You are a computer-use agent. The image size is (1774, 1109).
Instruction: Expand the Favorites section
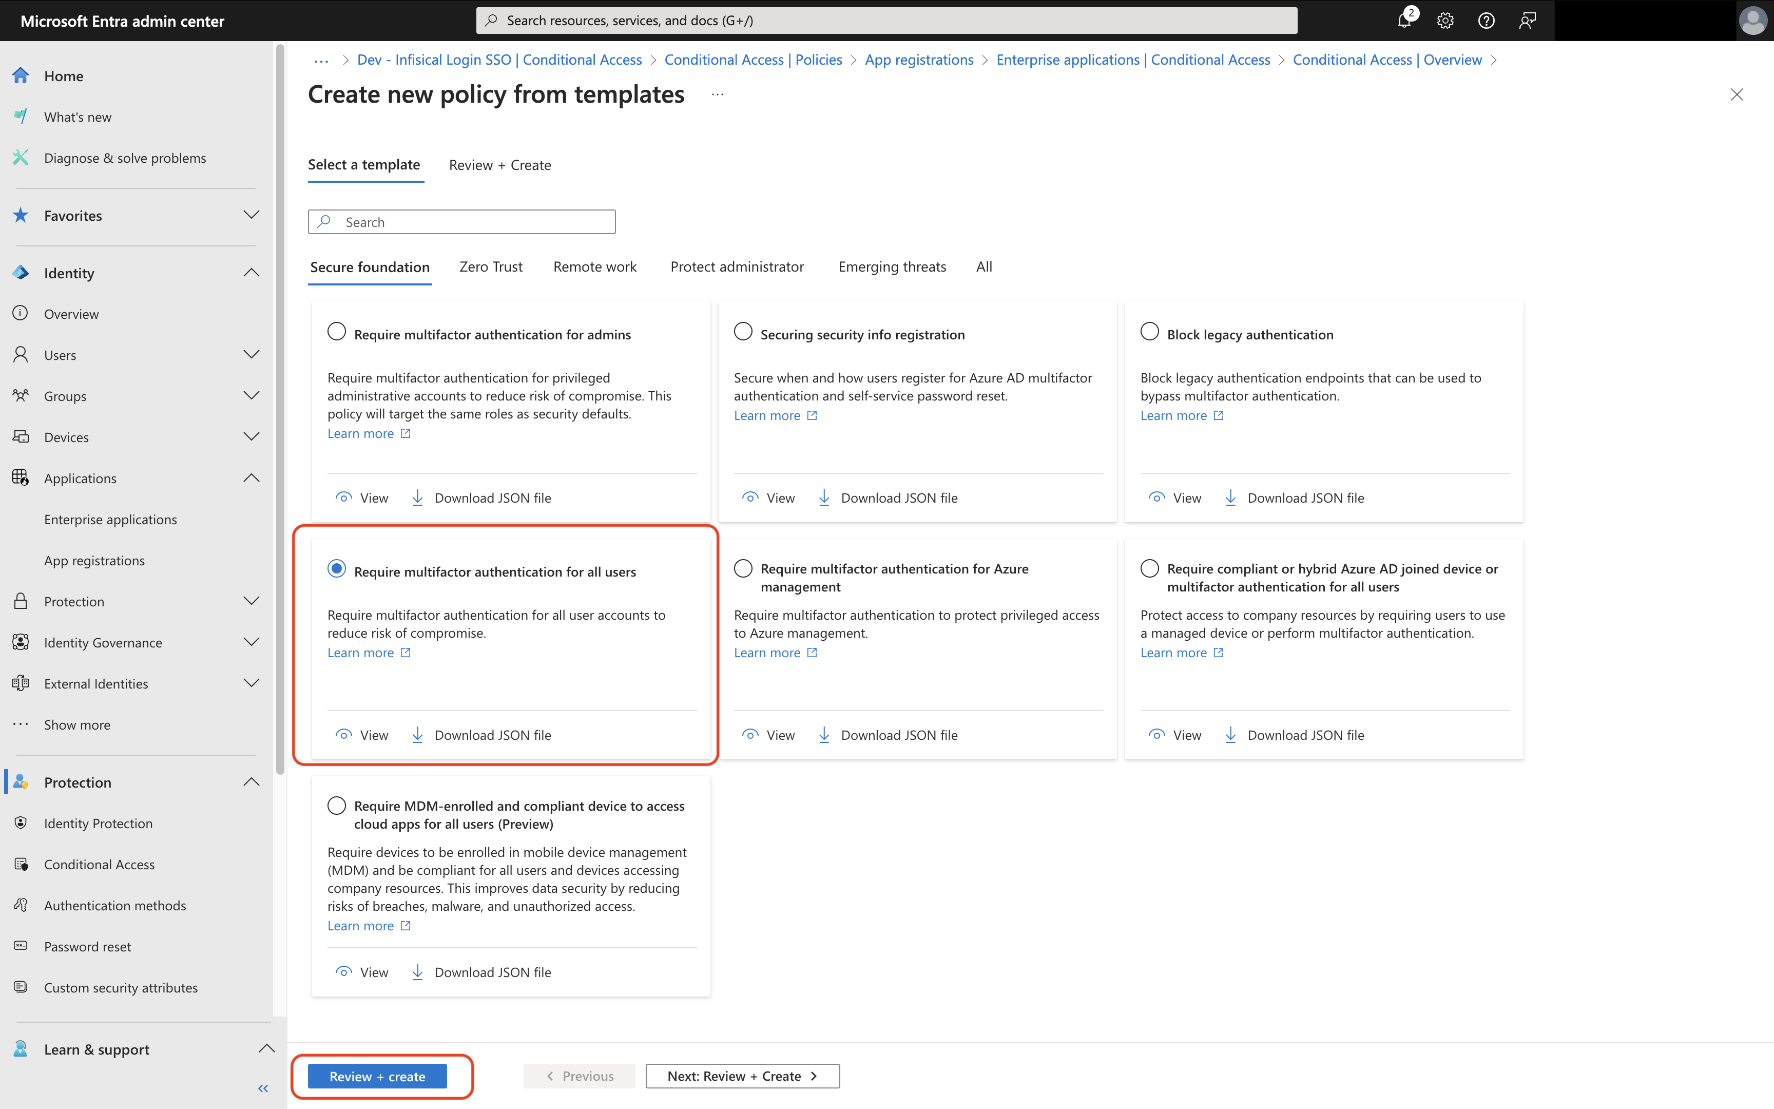(252, 215)
